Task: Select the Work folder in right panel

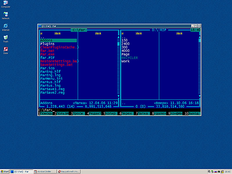Action: pos(126,61)
